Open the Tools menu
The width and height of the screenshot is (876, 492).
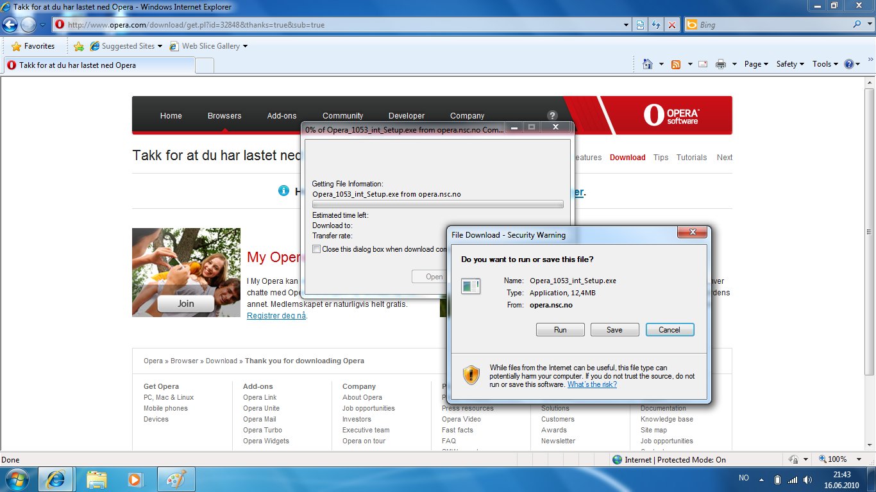pyautogui.click(x=825, y=64)
